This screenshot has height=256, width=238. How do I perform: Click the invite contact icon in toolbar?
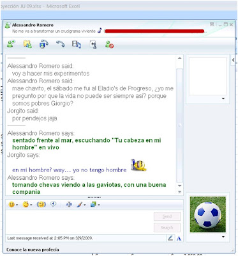[11, 44]
